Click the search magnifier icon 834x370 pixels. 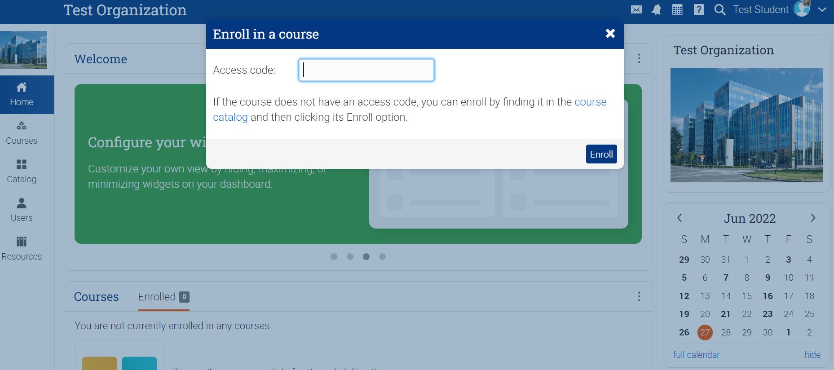coord(719,9)
